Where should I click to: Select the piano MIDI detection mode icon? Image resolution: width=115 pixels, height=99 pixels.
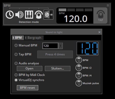coord(29,15)
